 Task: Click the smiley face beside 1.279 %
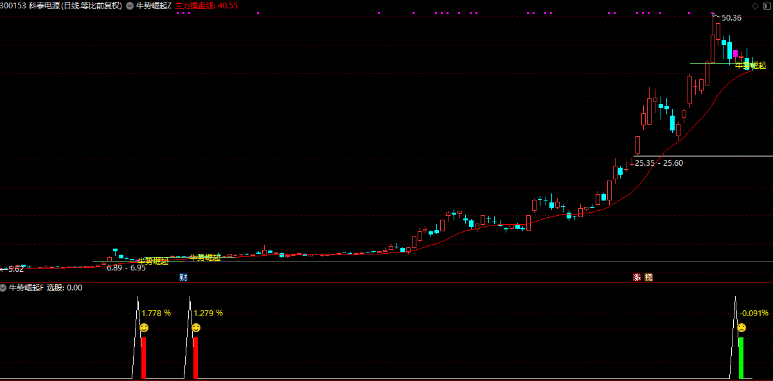pyautogui.click(x=196, y=328)
